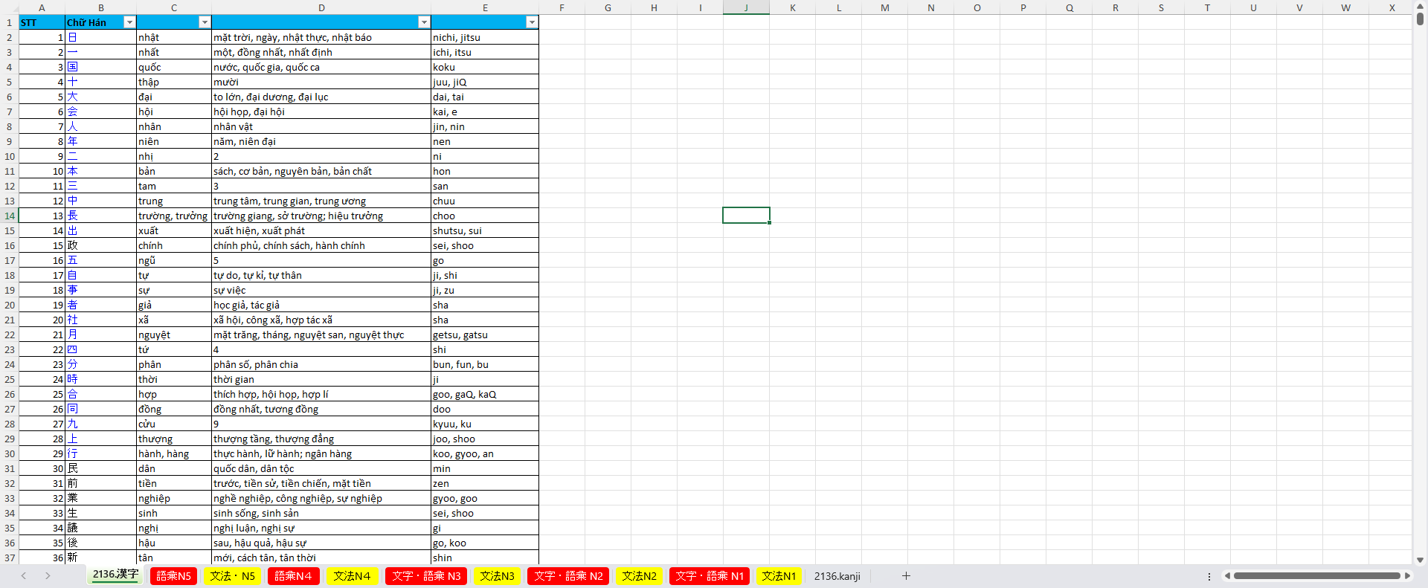Click the vertical scrollbar down arrow
This screenshot has height=588, width=1428.
[1420, 560]
